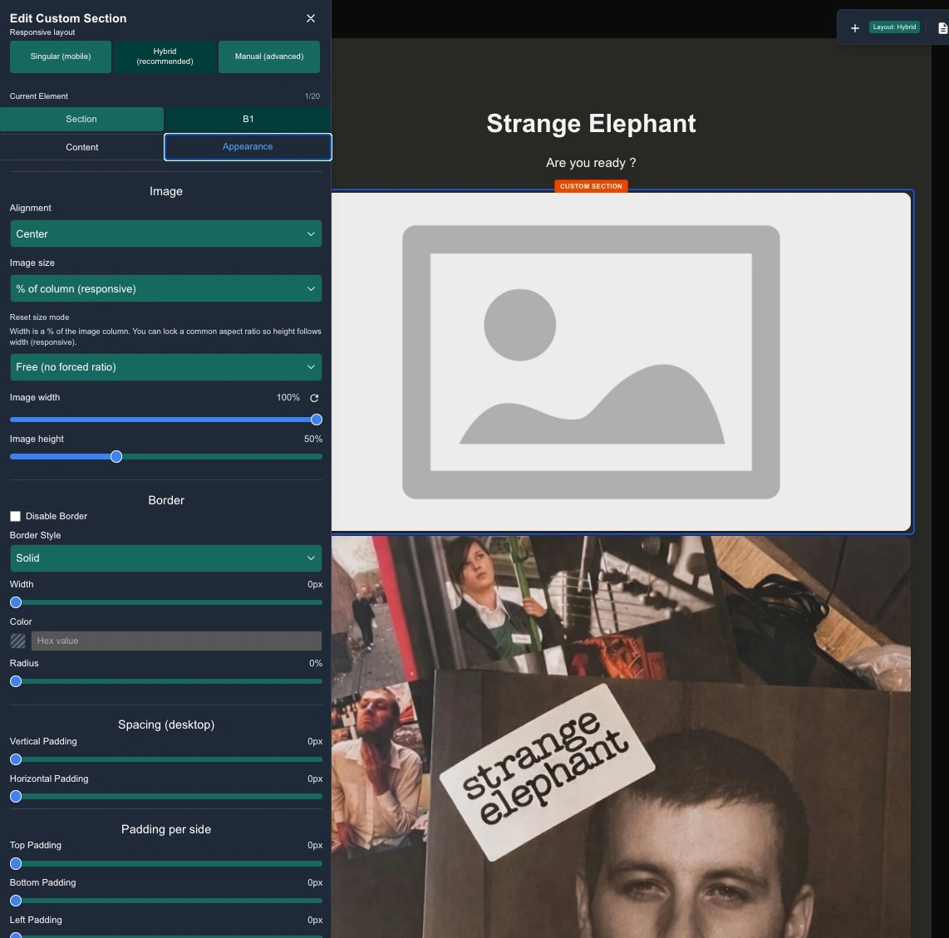Tick the Disable Border checkbox

click(16, 516)
